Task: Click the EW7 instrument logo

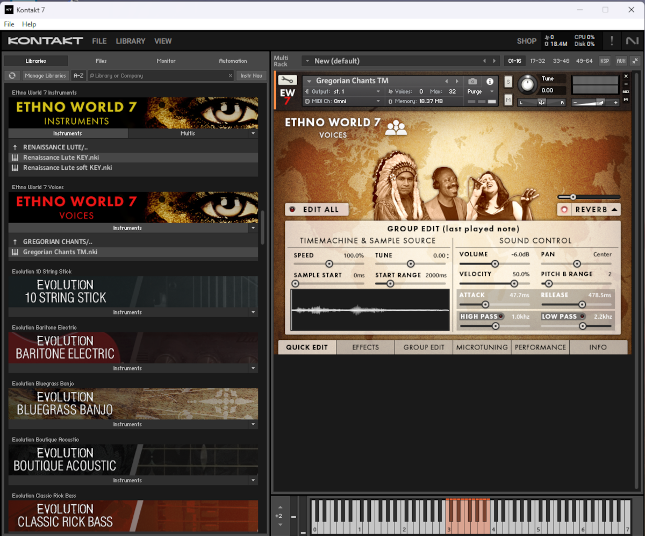Action: (x=288, y=97)
